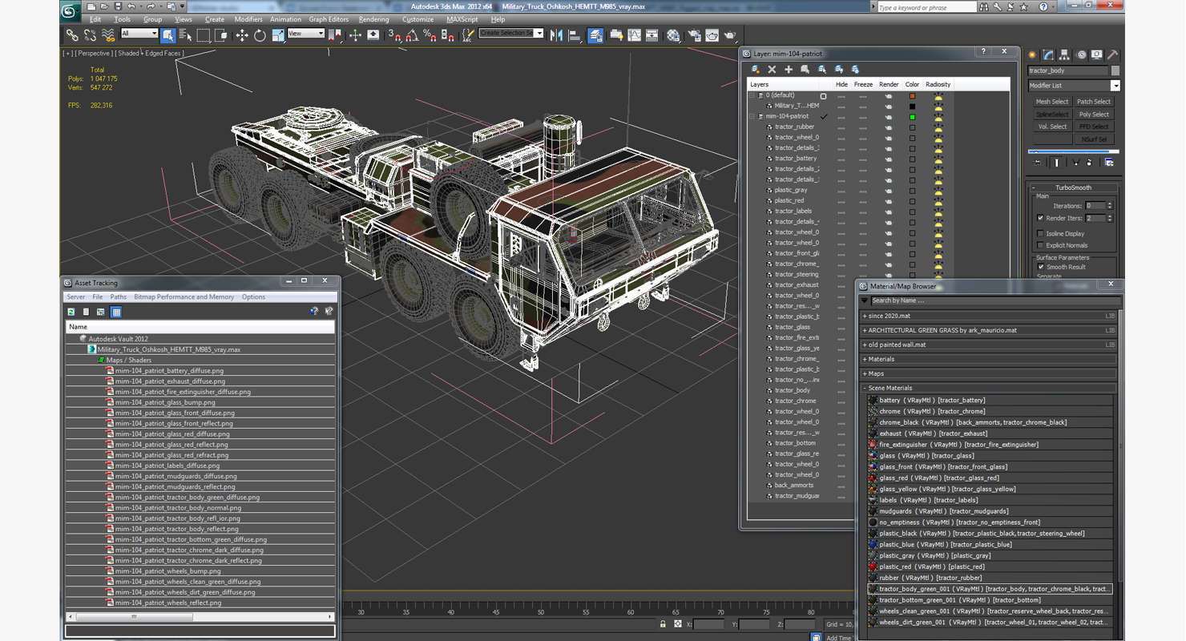Toggle the Manage Layers button
The width and height of the screenshot is (1186, 641).
(595, 35)
